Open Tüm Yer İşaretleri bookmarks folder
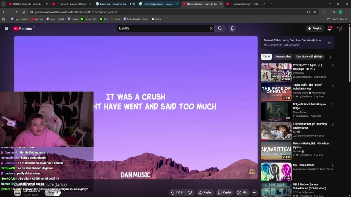 (x=338, y=19)
